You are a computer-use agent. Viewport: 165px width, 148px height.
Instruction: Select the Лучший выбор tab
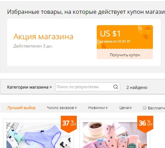(x=21, y=108)
